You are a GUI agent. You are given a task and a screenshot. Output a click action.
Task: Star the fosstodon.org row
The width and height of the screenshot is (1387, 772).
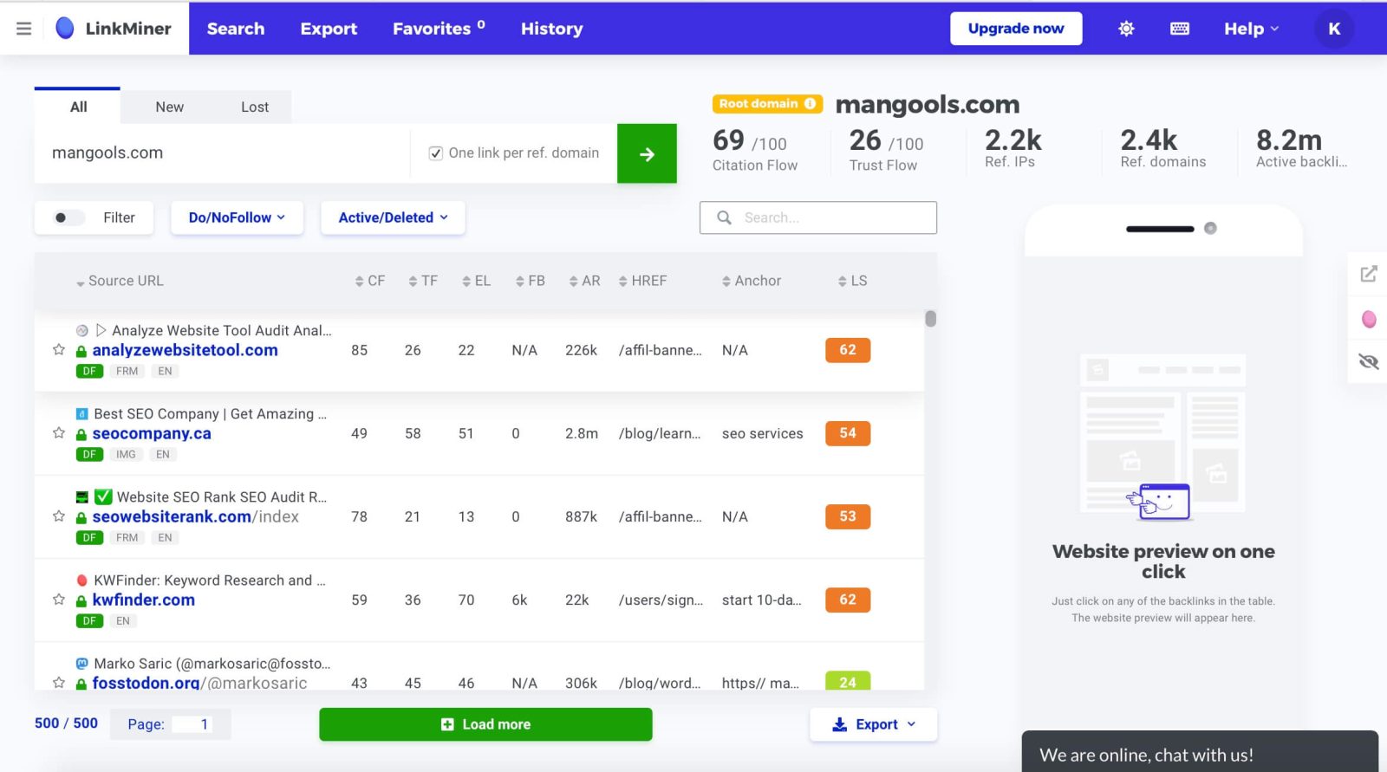pyautogui.click(x=59, y=683)
